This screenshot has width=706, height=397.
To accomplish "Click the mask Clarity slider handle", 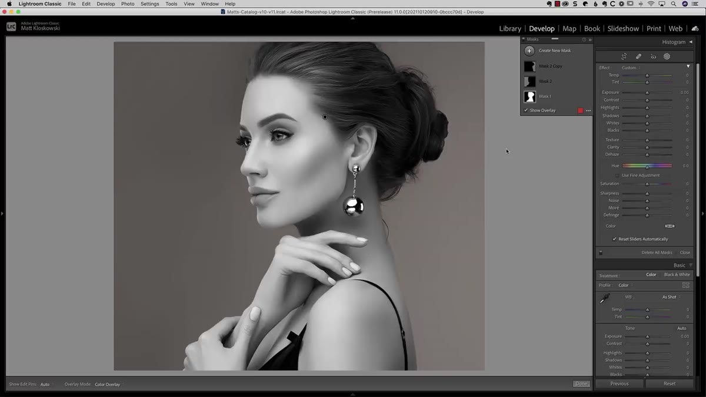I will pyautogui.click(x=647, y=147).
